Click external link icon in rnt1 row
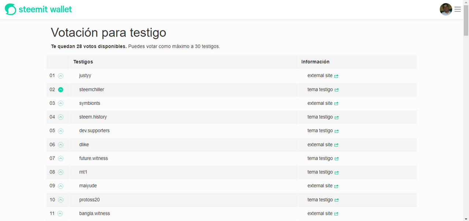This screenshot has height=221, width=469. pos(336,172)
